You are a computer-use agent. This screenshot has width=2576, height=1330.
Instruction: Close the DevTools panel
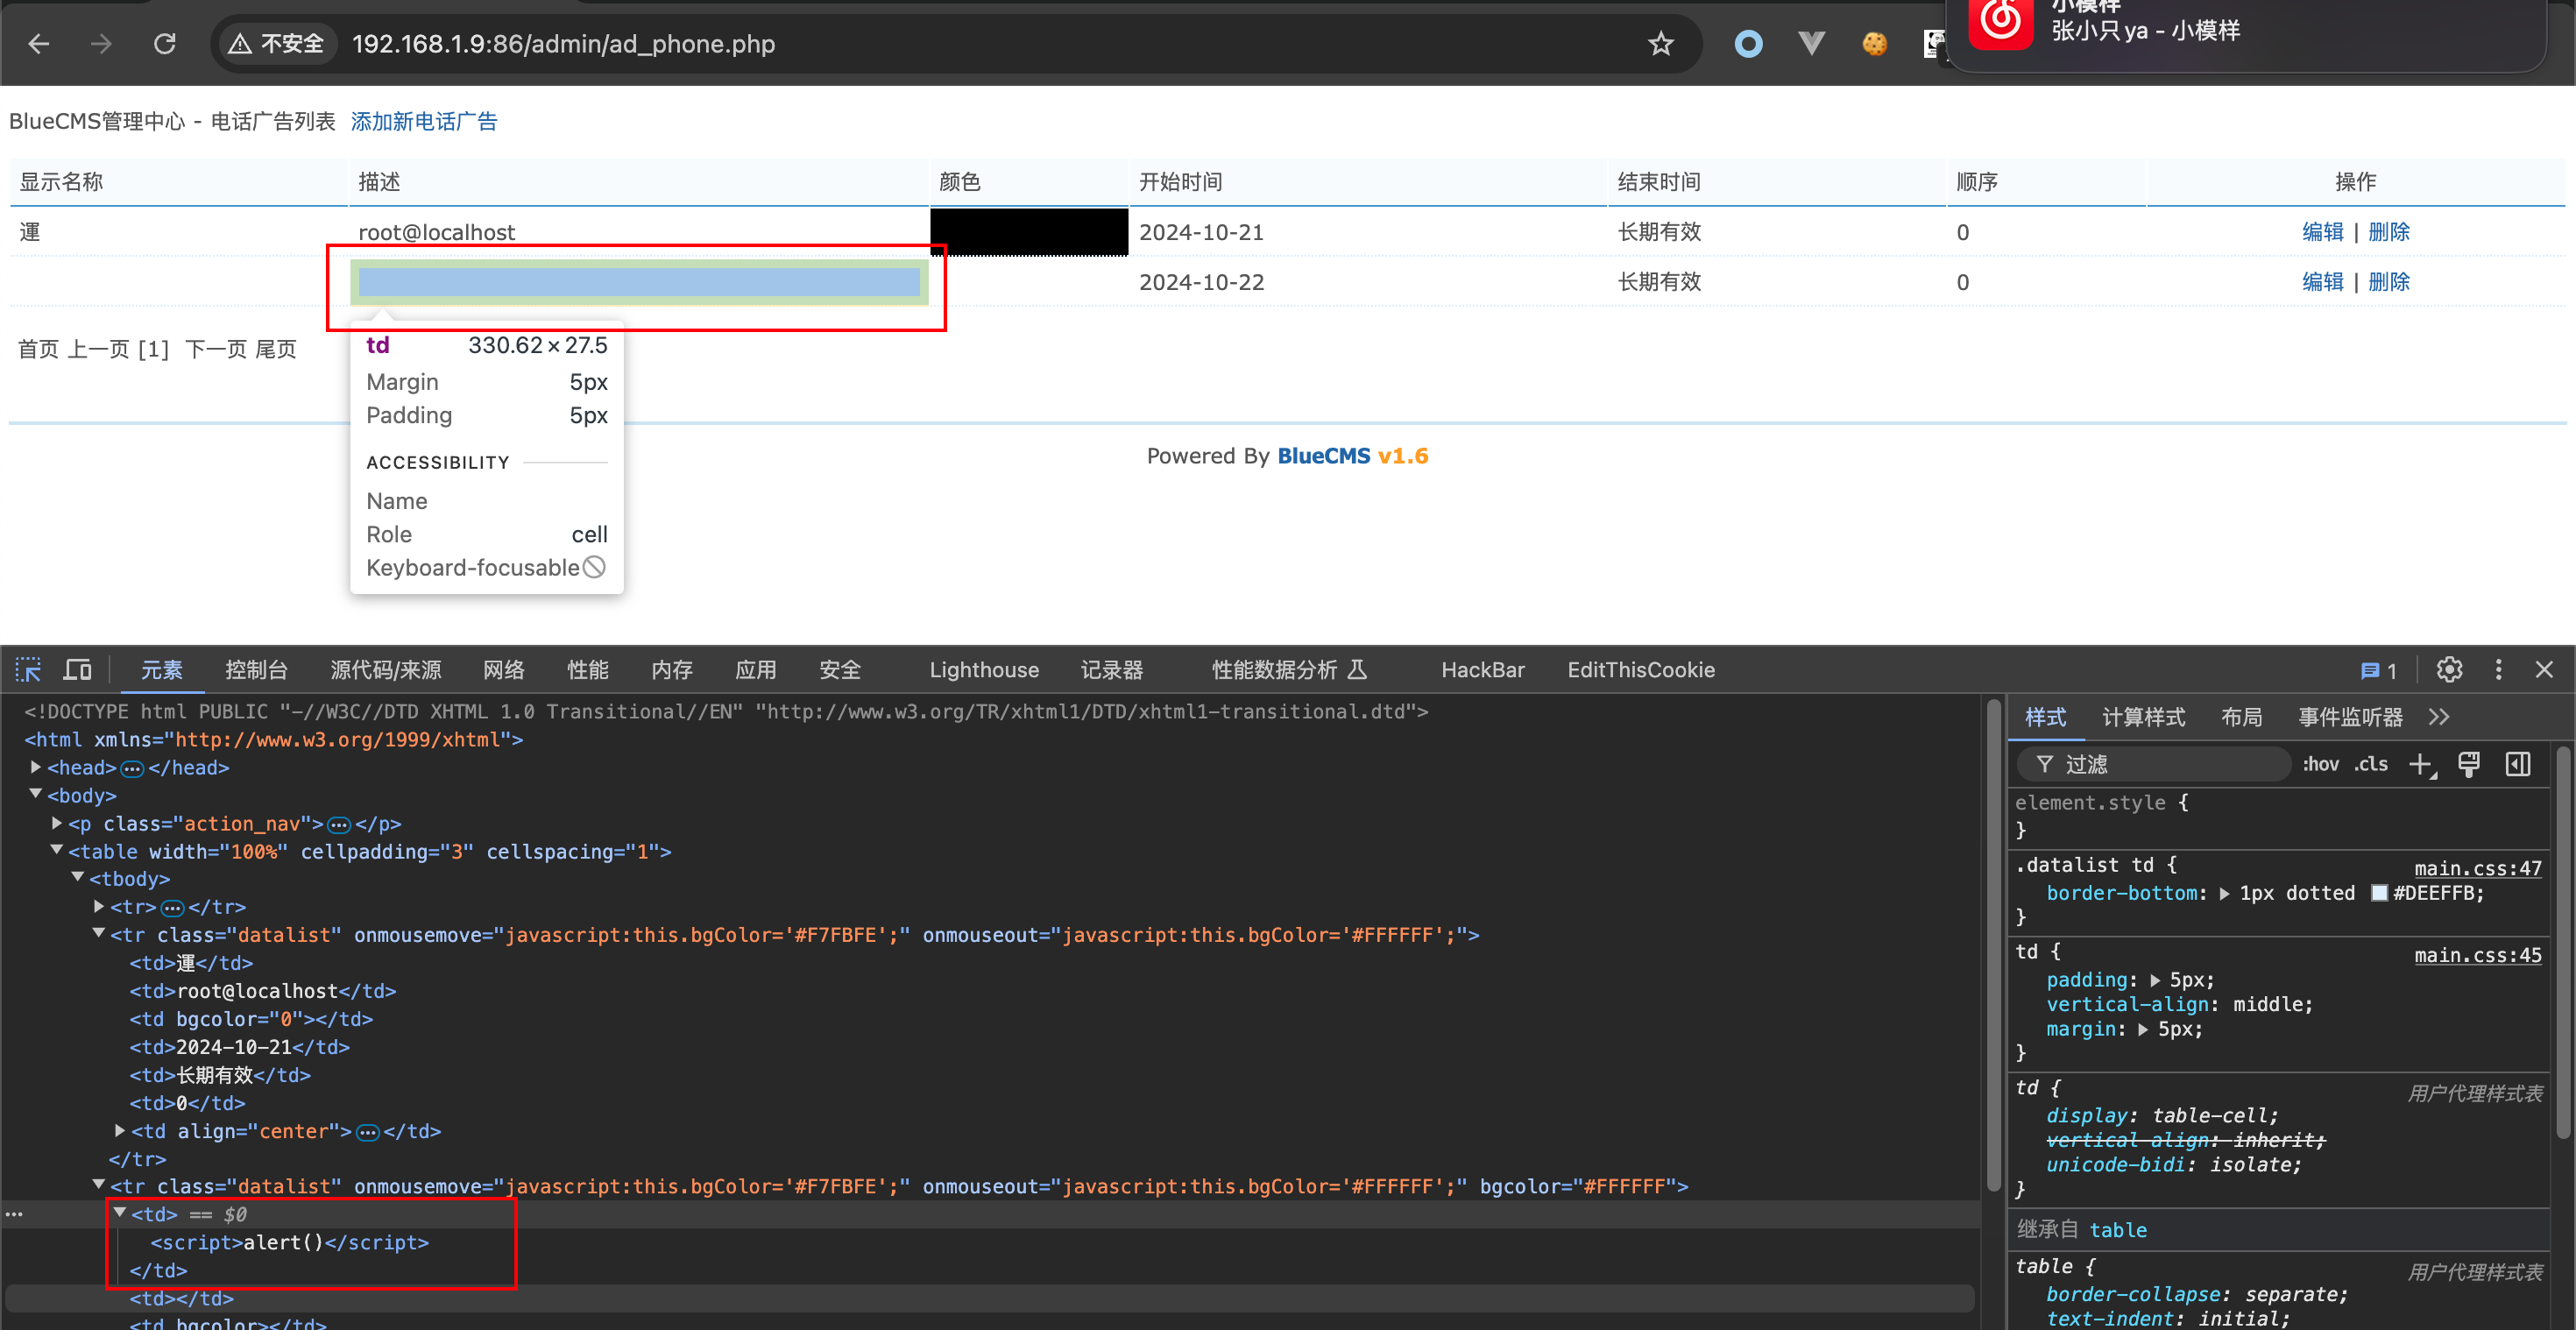pyautogui.click(x=2544, y=670)
